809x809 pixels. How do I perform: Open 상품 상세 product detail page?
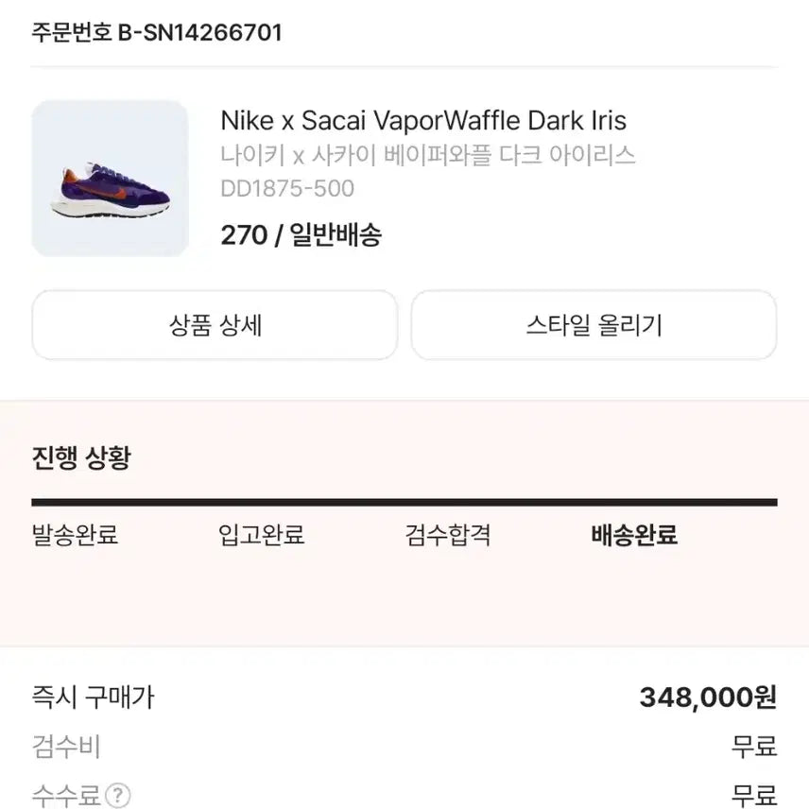coord(215,325)
